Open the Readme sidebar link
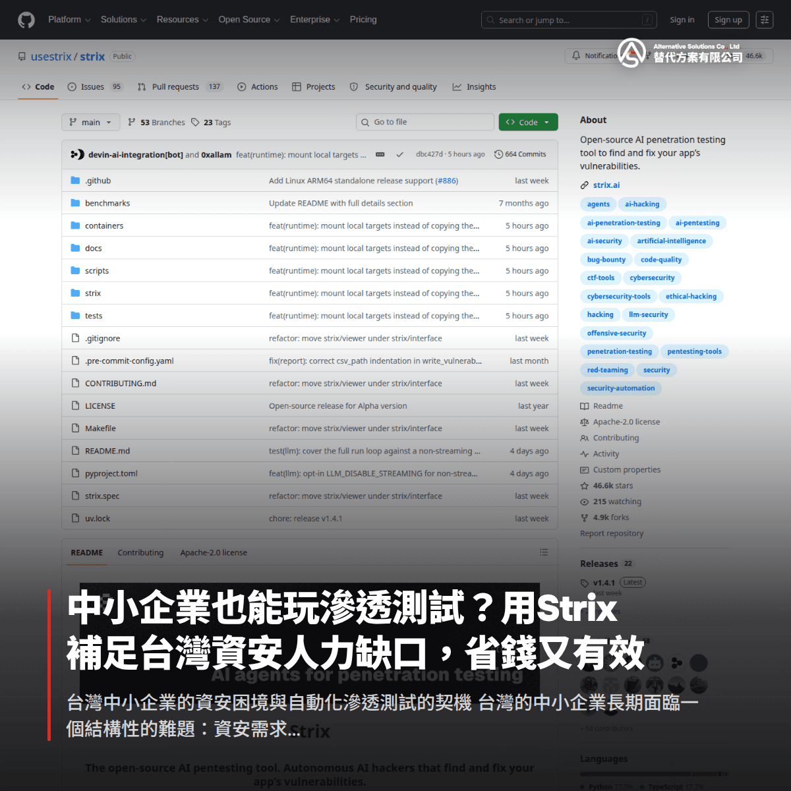This screenshot has height=791, width=791. [601, 406]
